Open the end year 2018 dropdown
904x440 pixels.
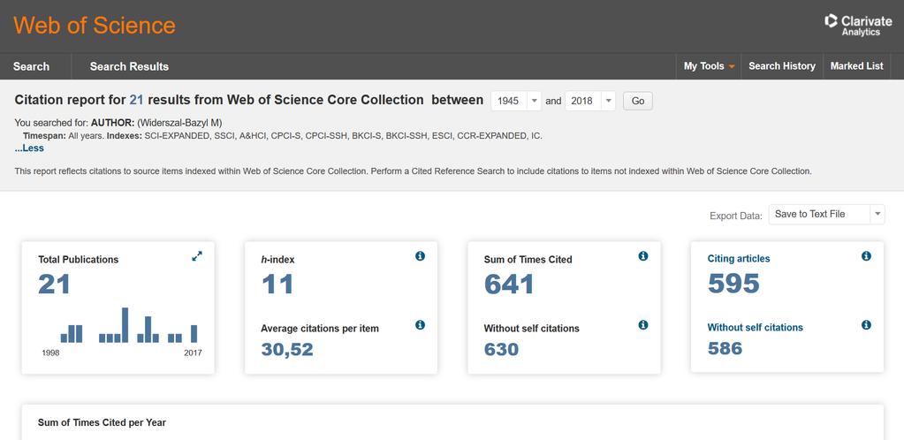[590, 101]
